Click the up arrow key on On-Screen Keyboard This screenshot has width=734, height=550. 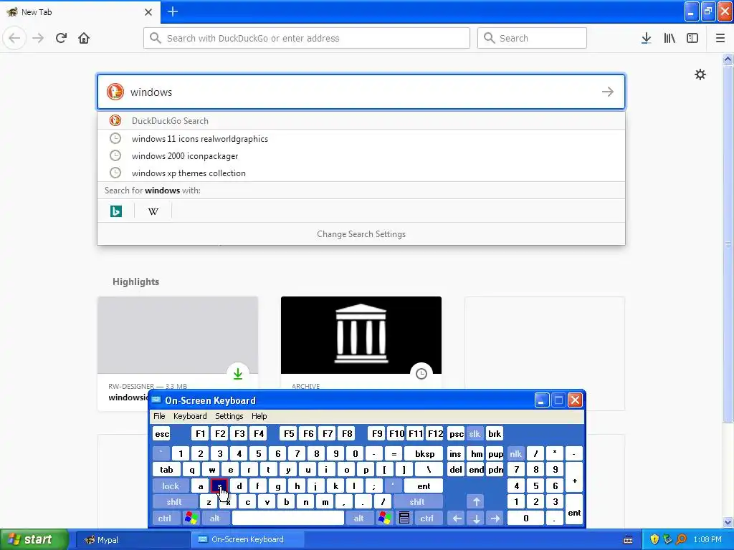click(476, 502)
